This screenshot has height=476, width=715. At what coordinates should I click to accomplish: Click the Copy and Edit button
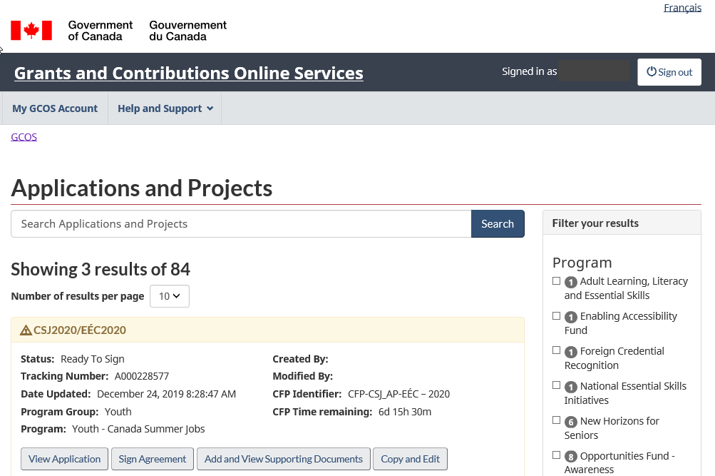point(410,459)
